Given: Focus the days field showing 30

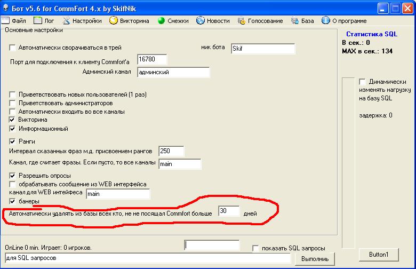Looking at the screenshot, I should (x=229, y=211).
